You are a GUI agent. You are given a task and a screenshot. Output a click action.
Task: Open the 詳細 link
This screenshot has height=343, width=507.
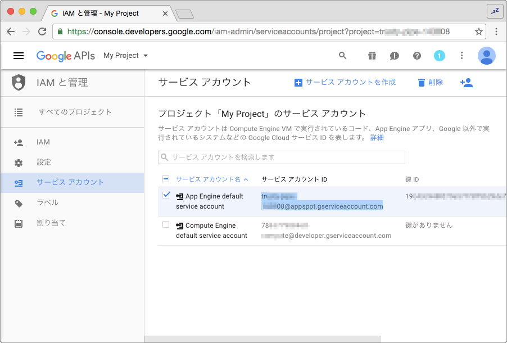coord(377,138)
